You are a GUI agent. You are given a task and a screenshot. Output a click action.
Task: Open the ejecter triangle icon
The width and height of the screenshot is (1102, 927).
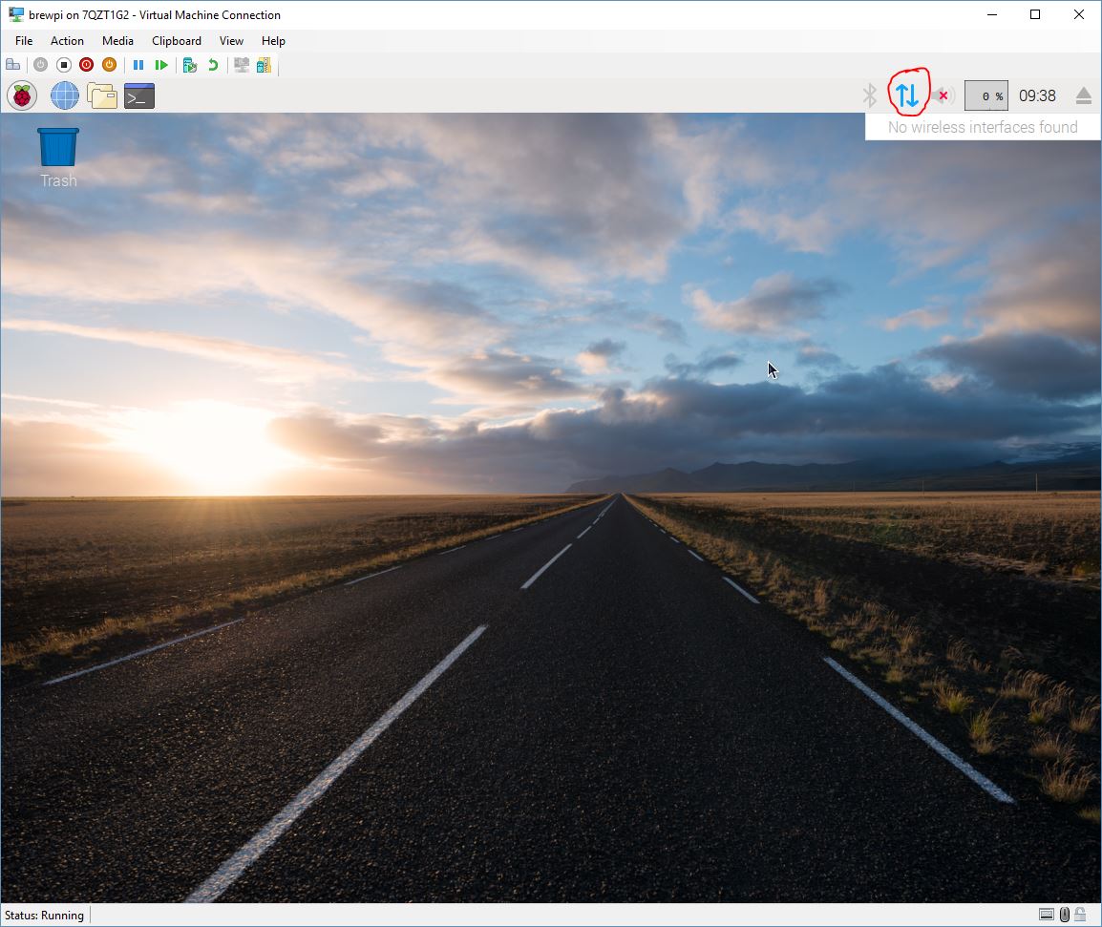pyautogui.click(x=1084, y=95)
